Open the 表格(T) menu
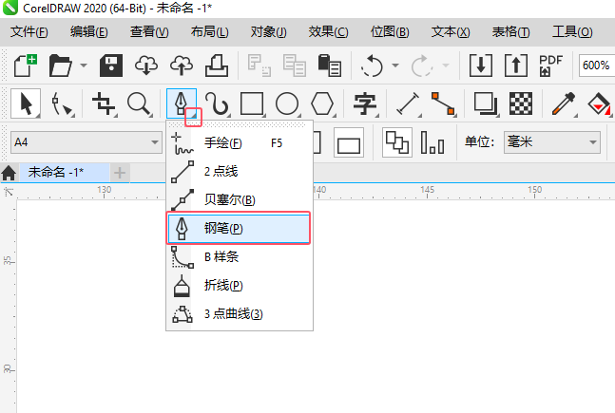615x413 pixels. [510, 31]
